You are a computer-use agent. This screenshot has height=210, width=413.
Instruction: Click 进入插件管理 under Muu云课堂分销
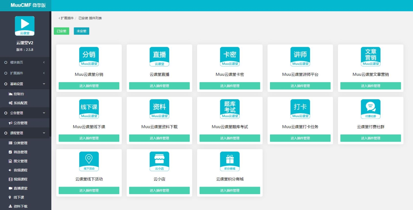89,86
